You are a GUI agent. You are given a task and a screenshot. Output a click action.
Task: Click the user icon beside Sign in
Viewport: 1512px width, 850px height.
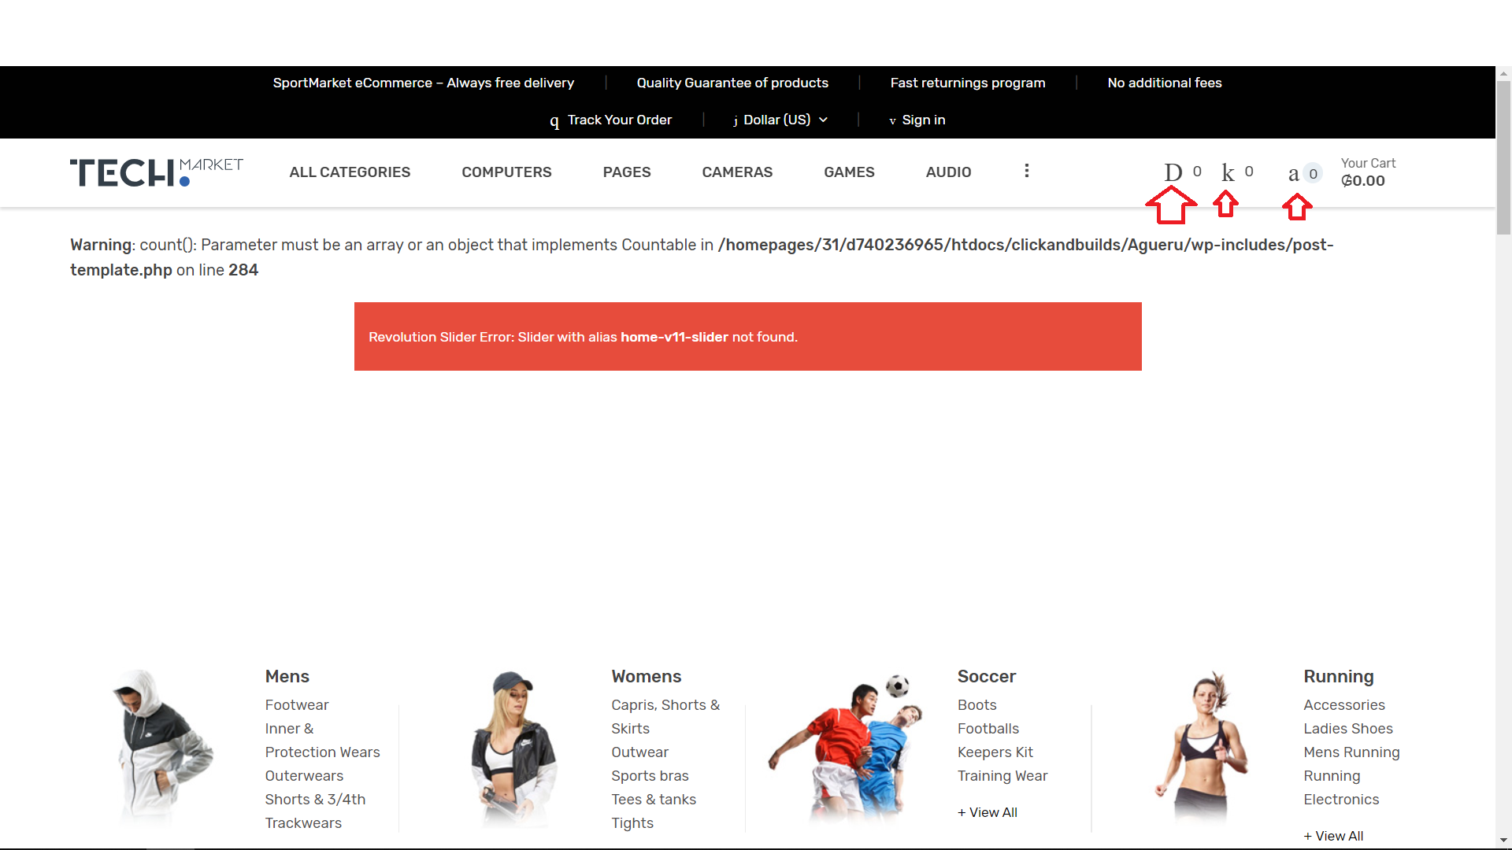click(x=892, y=120)
